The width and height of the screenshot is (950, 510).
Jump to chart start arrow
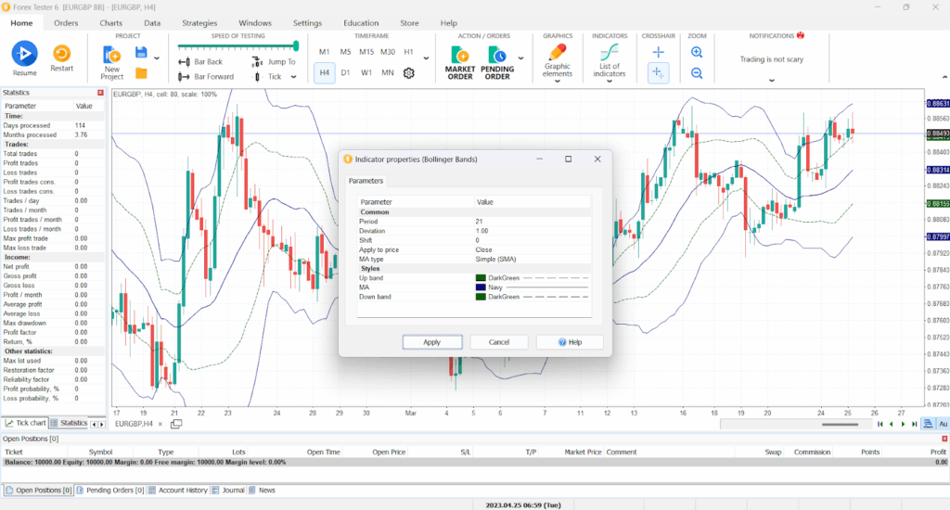click(x=879, y=424)
